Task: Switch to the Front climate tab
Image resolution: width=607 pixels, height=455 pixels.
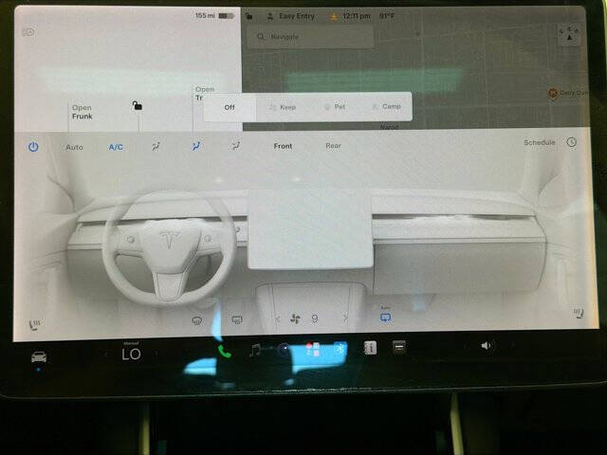Action: pyautogui.click(x=283, y=146)
